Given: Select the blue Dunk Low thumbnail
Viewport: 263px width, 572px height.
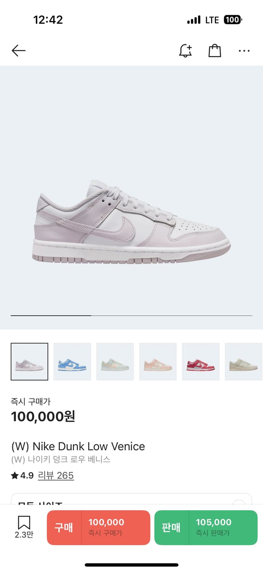Looking at the screenshot, I should pos(72,362).
